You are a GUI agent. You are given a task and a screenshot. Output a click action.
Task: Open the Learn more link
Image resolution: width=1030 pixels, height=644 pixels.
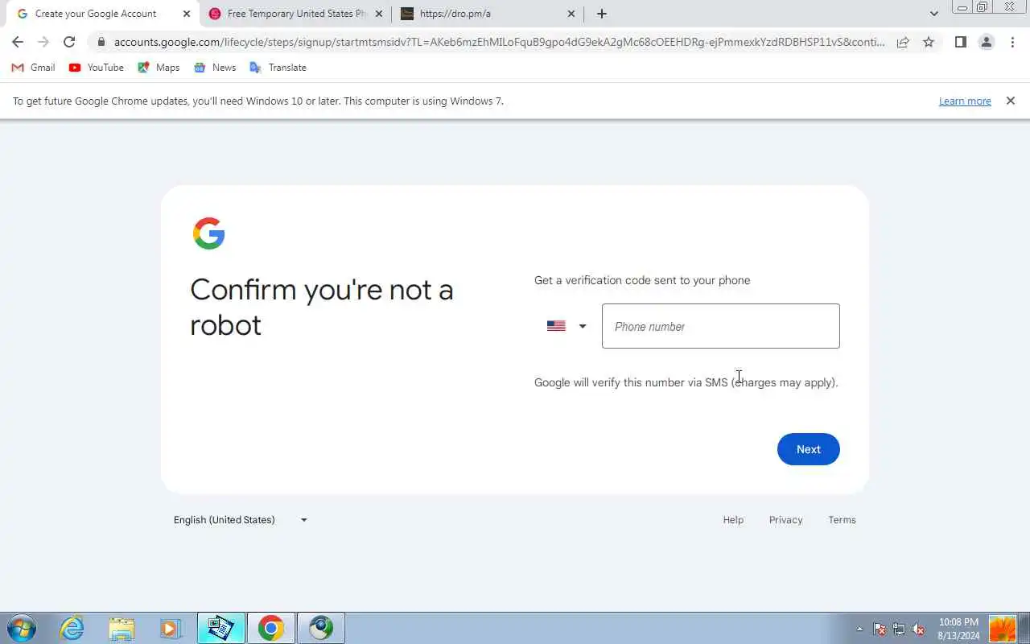965,101
